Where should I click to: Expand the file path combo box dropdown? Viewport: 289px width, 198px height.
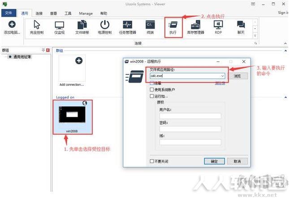223,76
